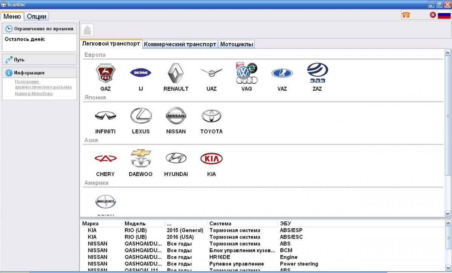Viewport: 452px width, 273px height.
Task: Select history row KIA RIO 2015 (General)
Action: 263,231
